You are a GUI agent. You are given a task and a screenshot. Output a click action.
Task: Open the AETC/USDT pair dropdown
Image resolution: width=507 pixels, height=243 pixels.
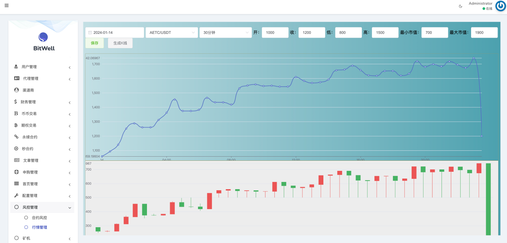172,33
